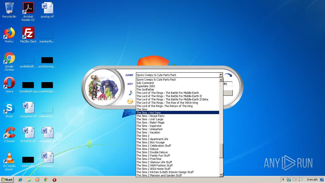Click the KEY field showing M6
This screenshot has width=325, height=183.
[x=228, y=84]
